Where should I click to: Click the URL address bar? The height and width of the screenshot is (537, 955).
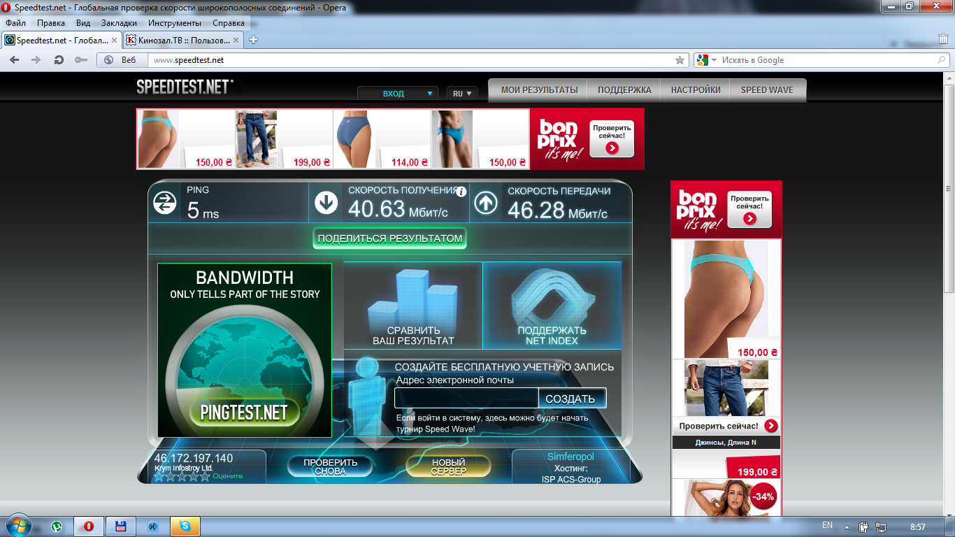[412, 60]
